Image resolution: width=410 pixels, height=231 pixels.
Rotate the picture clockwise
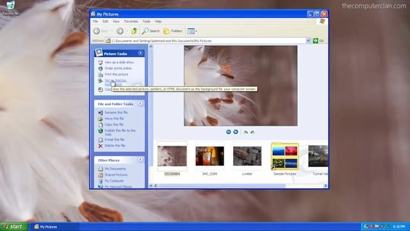[245, 132]
